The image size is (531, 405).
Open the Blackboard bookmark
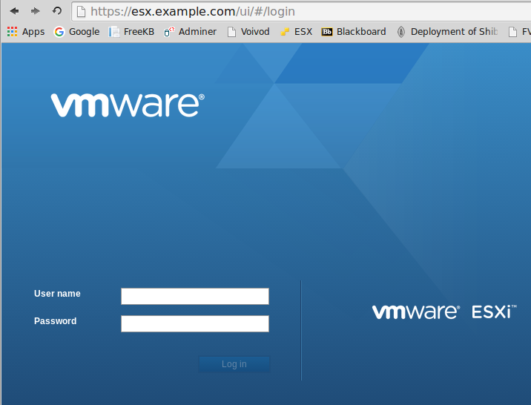point(354,31)
